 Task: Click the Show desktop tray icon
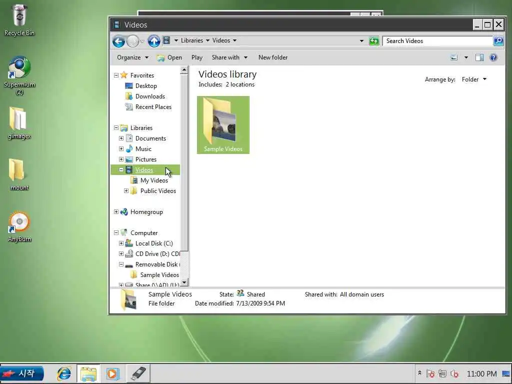pos(506,373)
